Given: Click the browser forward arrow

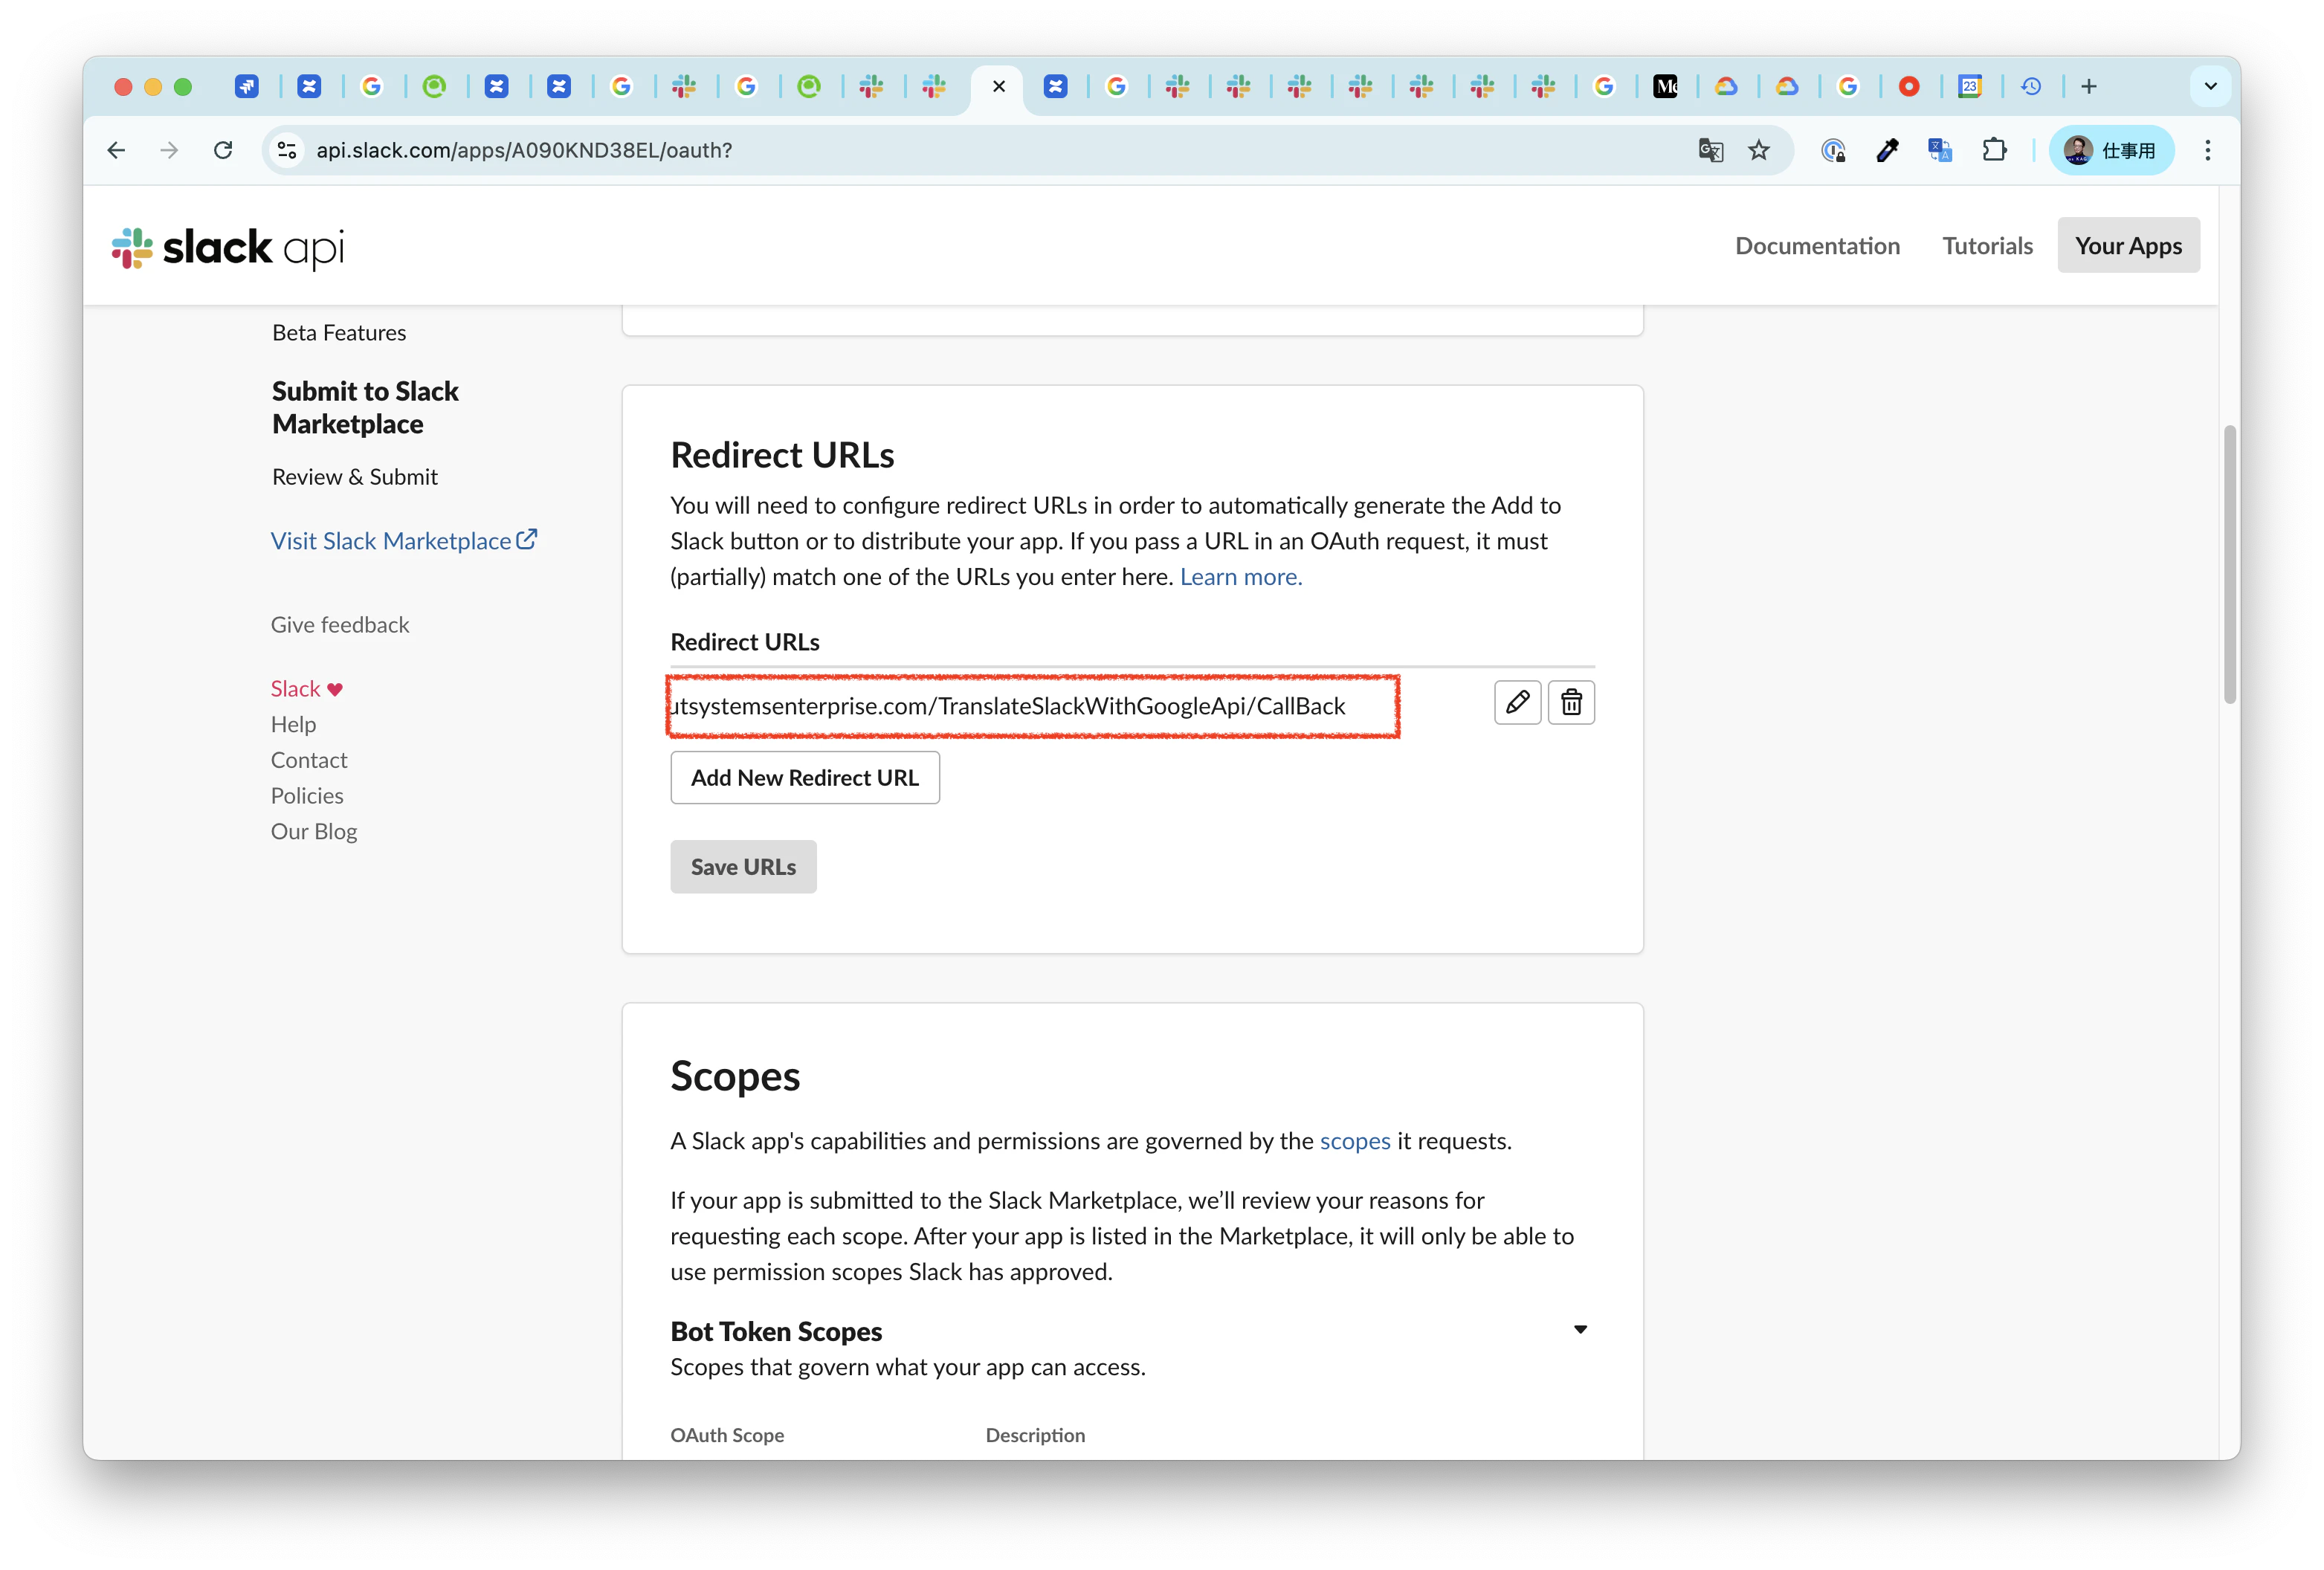Looking at the screenshot, I should pos(169,150).
